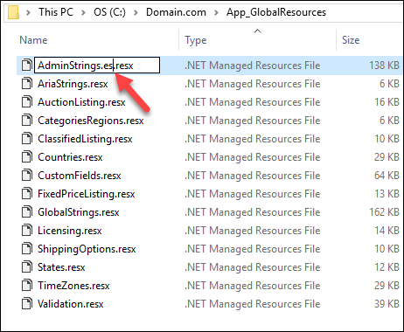Expand the chevron after OS (C:)
Screen dimensions: 404x332
pos(136,12)
